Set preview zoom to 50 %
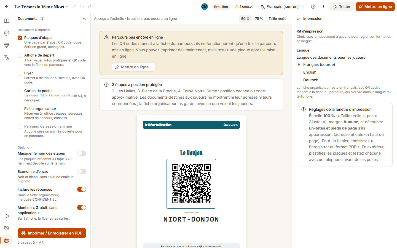This screenshot has height=248, width=397. 245,19
